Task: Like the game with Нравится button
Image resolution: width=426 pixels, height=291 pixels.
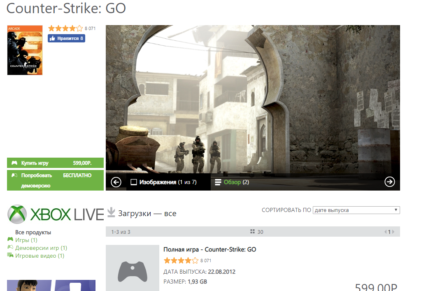Action: 67,38
